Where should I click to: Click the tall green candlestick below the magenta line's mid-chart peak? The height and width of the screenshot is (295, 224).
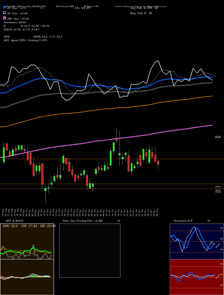pyautogui.click(x=111, y=158)
